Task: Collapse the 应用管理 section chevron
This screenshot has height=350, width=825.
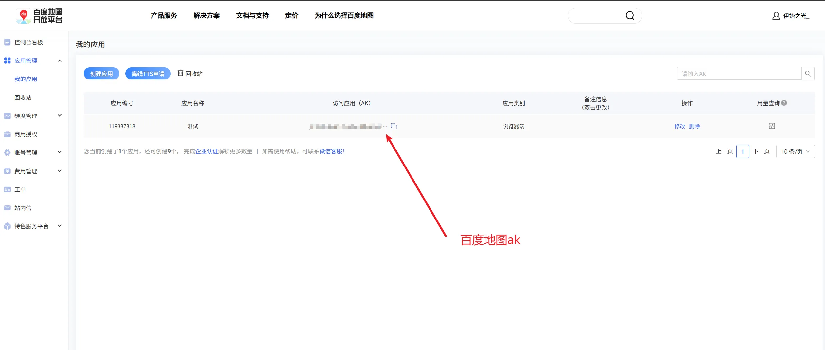Action: (60, 61)
